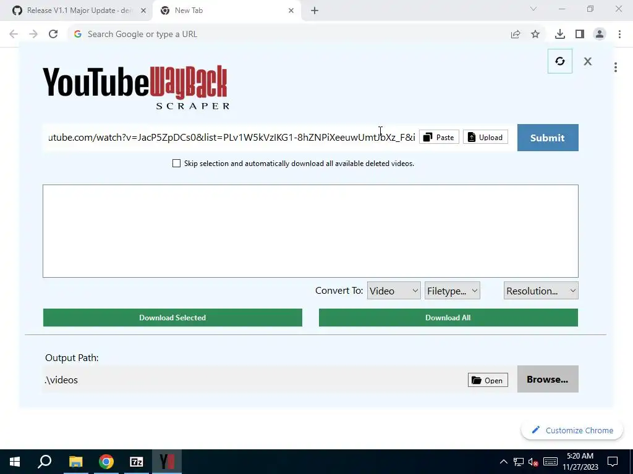Viewport: 633px width, 474px height.
Task: Bookmark this tab with the star icon
Action: (535, 35)
